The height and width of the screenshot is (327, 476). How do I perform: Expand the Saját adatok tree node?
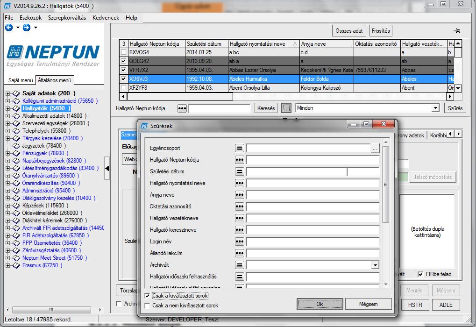[7, 93]
